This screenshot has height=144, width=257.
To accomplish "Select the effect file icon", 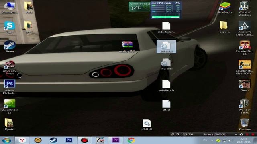I will click(x=166, y=106).
